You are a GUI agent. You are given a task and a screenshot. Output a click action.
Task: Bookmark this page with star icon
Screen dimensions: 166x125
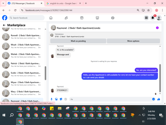[x=148, y=10]
